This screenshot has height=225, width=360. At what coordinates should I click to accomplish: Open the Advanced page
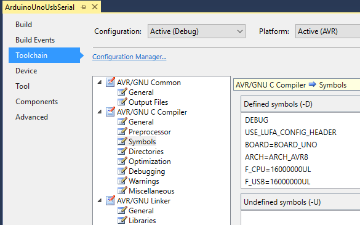pos(31,117)
